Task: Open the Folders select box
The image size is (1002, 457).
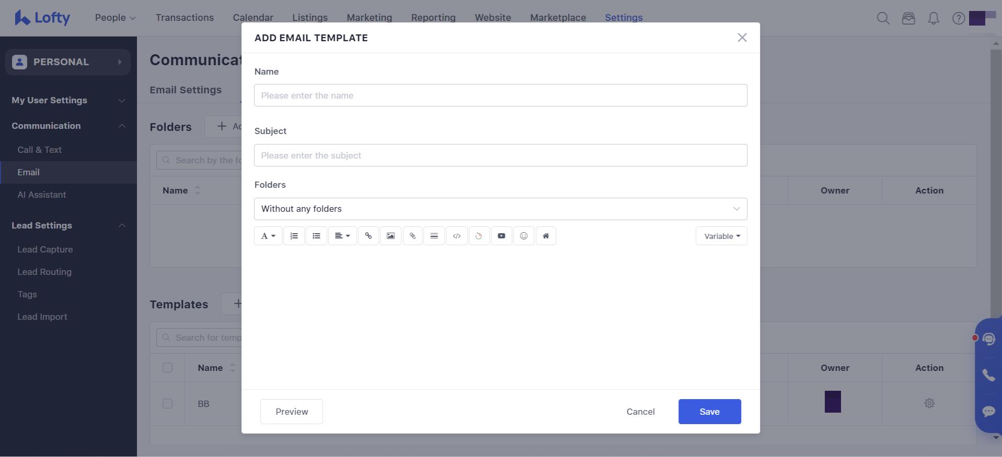Action: pyautogui.click(x=501, y=209)
